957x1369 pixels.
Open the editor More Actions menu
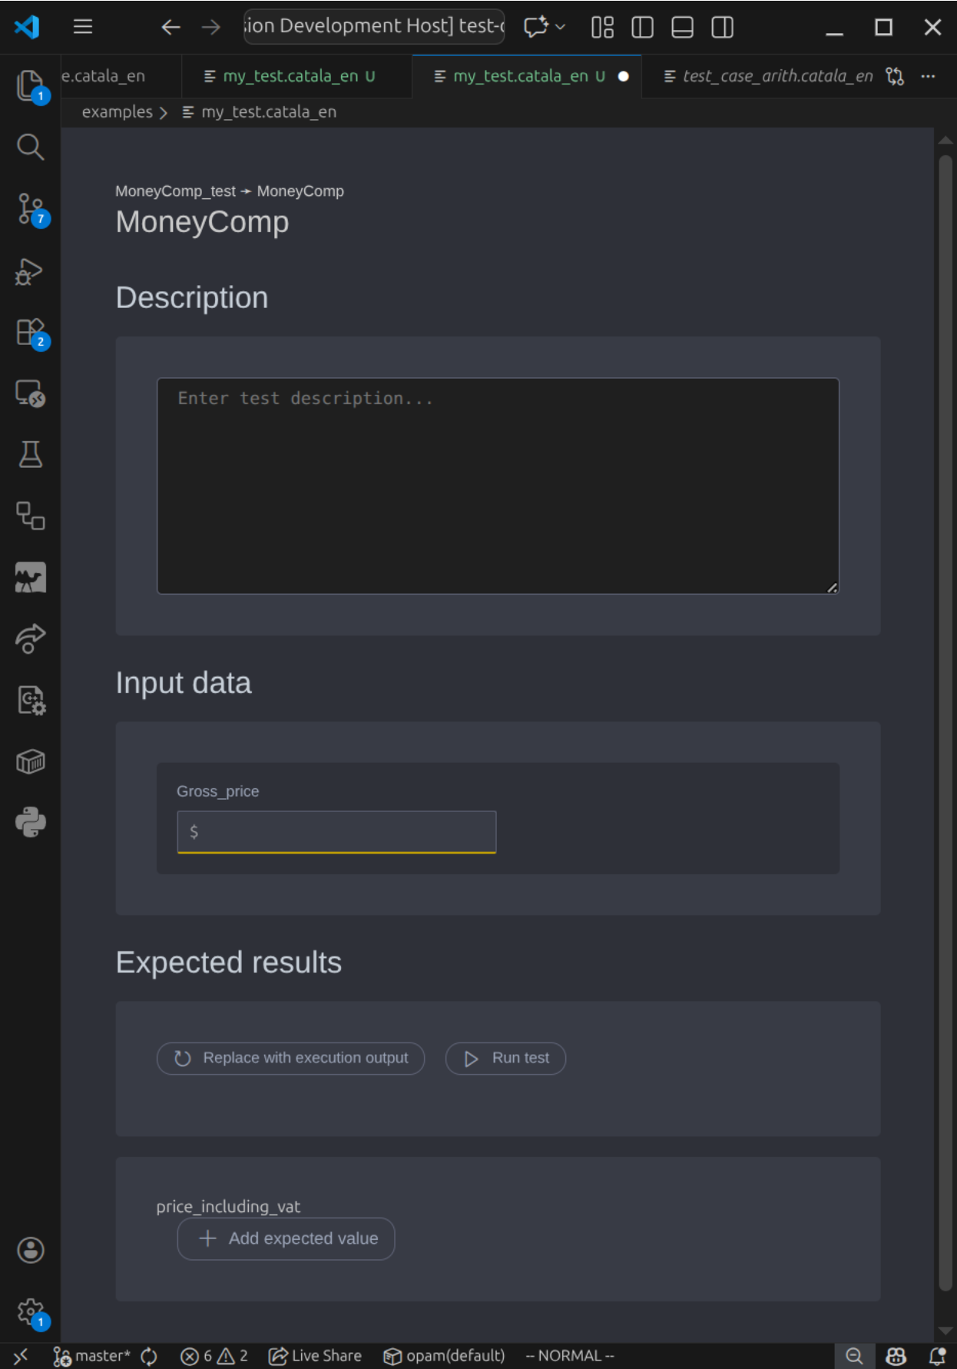(928, 76)
